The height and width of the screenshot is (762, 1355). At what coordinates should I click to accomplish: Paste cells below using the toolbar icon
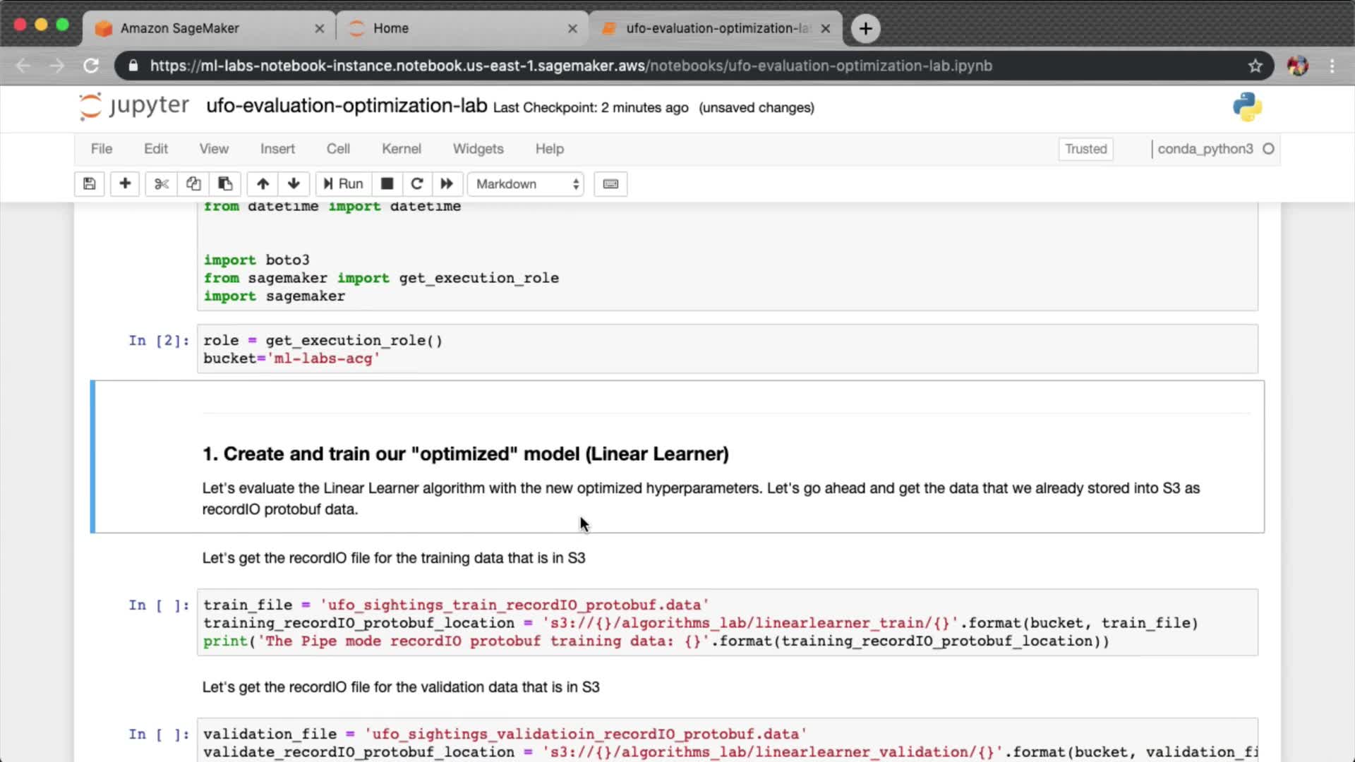(x=225, y=184)
